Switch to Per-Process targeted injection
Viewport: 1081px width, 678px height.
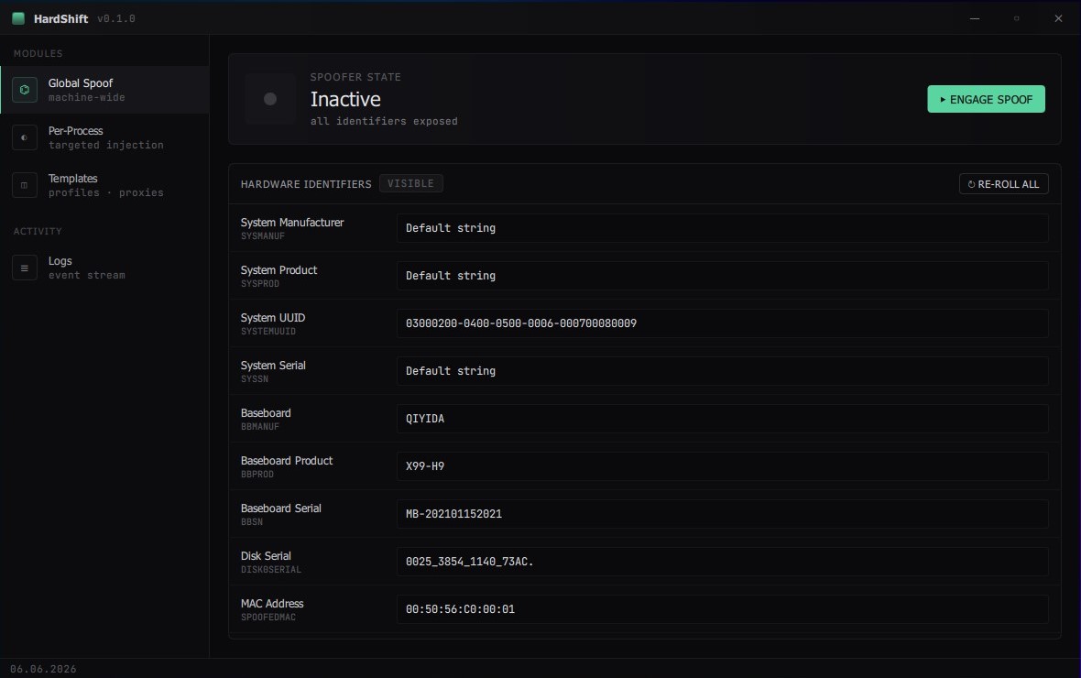[104, 137]
